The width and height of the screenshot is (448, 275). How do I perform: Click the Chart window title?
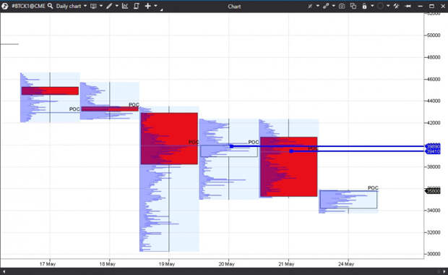click(x=234, y=7)
